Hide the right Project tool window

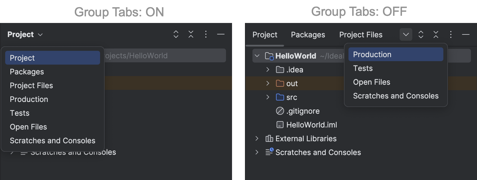pyautogui.click(x=466, y=35)
